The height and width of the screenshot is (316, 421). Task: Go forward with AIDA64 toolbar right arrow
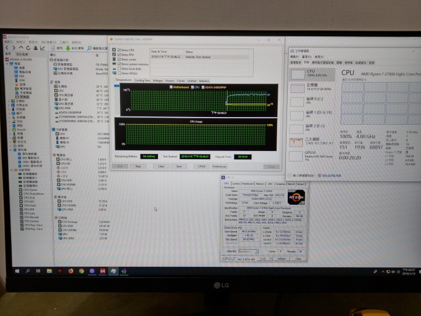[13, 48]
